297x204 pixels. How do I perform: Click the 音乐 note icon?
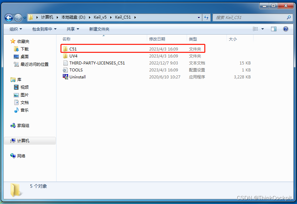pos(17,110)
